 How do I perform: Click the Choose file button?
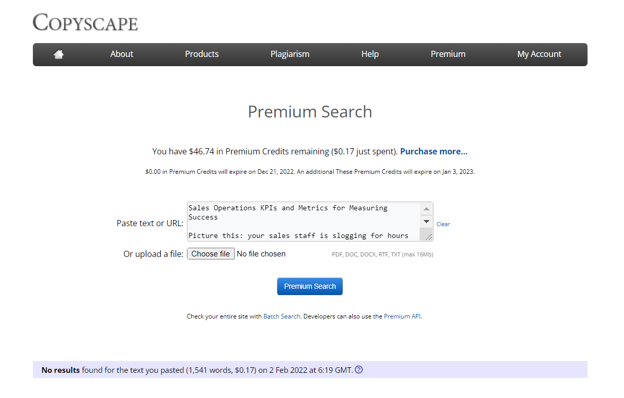click(211, 254)
